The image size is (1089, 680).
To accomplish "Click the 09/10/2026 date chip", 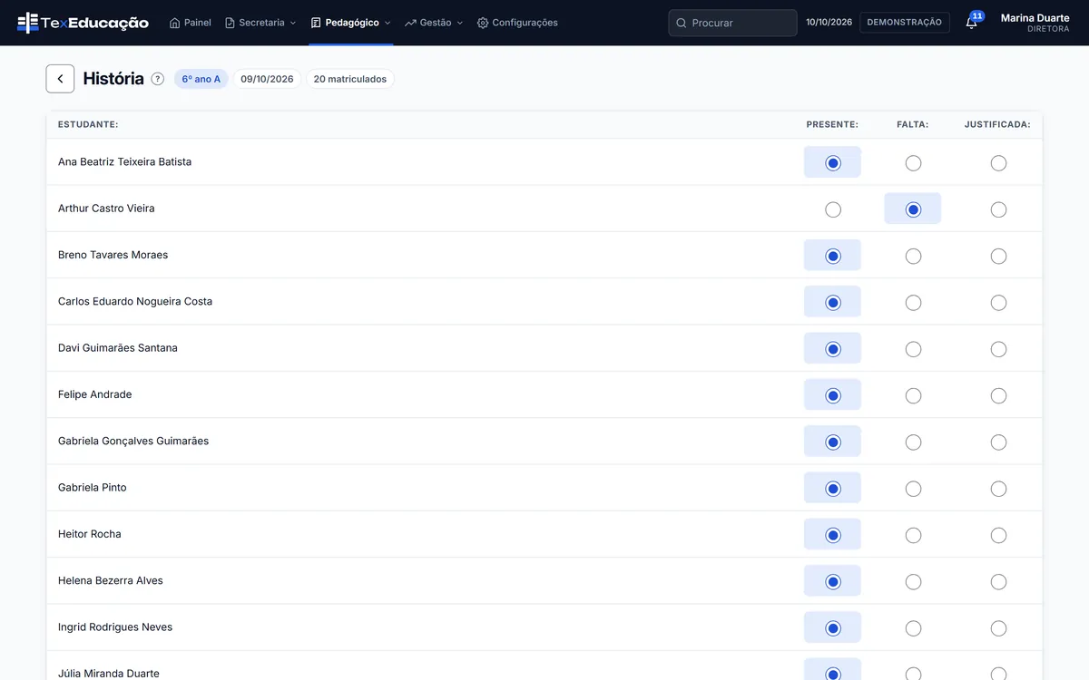I will [x=267, y=79].
